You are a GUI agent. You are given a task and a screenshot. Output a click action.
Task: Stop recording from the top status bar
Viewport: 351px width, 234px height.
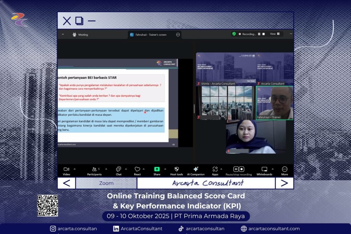pyautogui.click(x=263, y=34)
